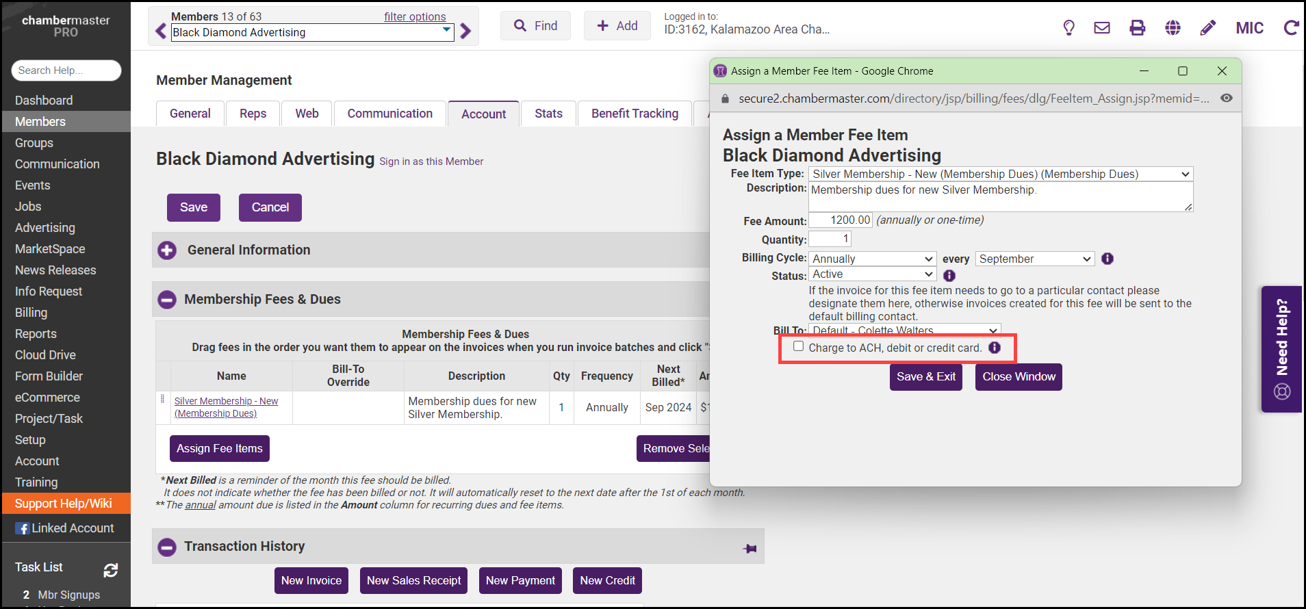The image size is (1306, 609).
Task: Open the billing month September dropdown
Action: (x=1034, y=259)
